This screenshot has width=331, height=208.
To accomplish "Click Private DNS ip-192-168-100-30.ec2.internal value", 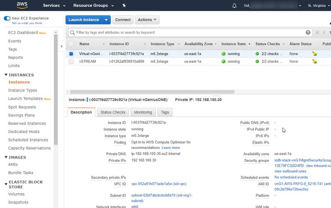I will coord(156,154).
